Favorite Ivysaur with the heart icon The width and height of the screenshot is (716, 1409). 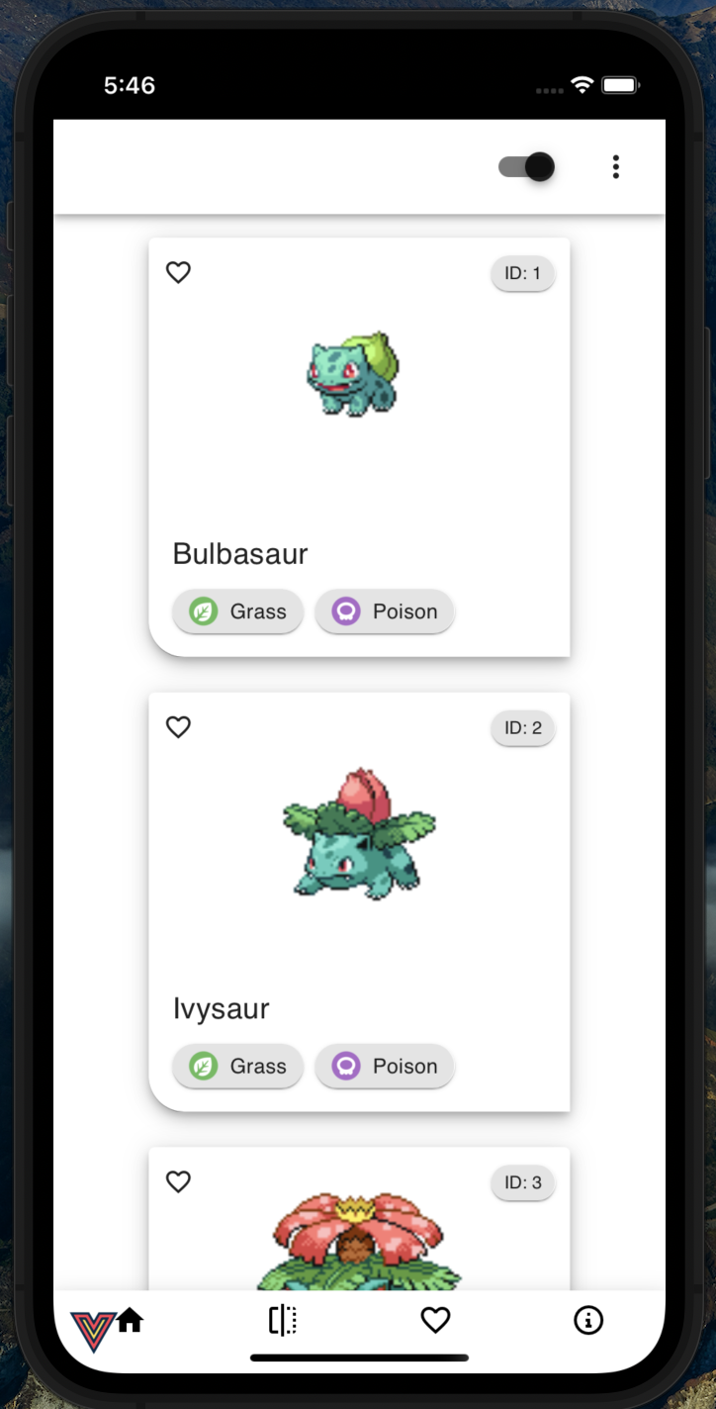(178, 727)
